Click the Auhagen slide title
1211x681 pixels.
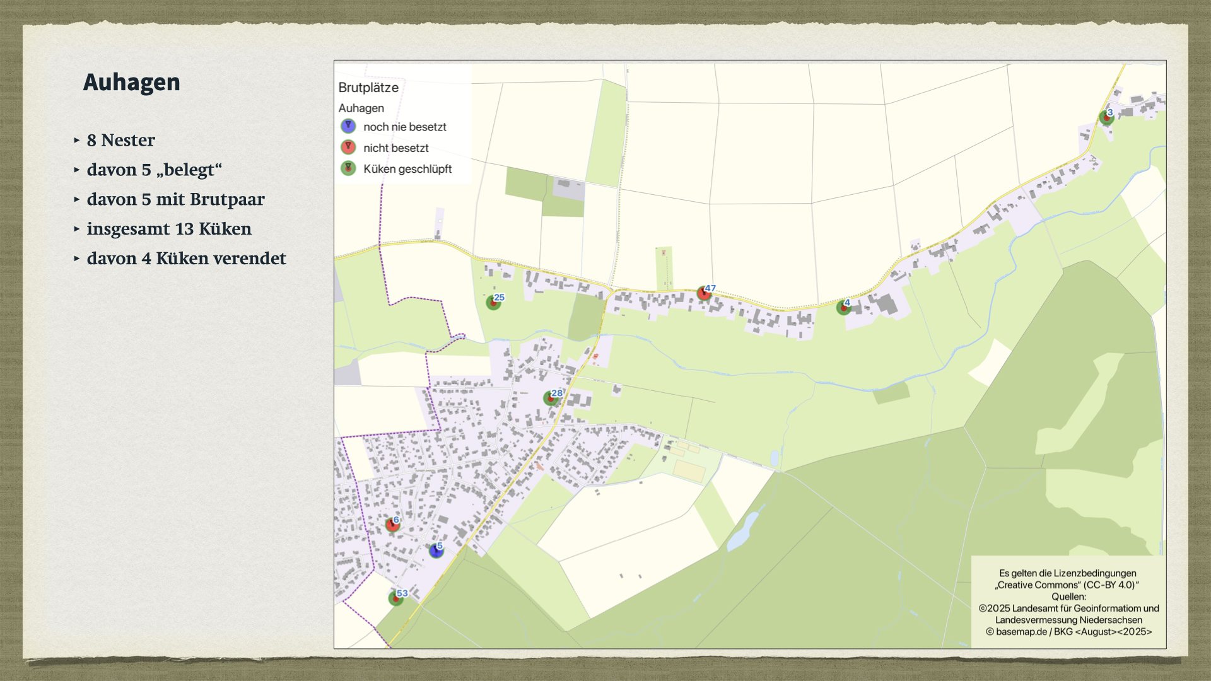(x=132, y=83)
